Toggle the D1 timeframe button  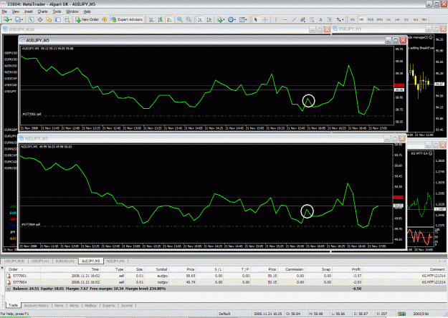pos(406,19)
